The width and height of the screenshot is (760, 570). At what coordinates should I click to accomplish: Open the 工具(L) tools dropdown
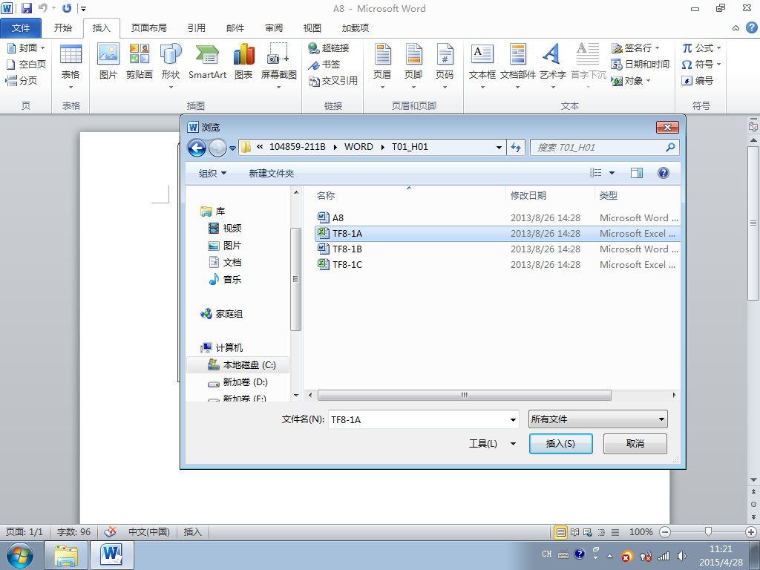pyautogui.click(x=513, y=444)
